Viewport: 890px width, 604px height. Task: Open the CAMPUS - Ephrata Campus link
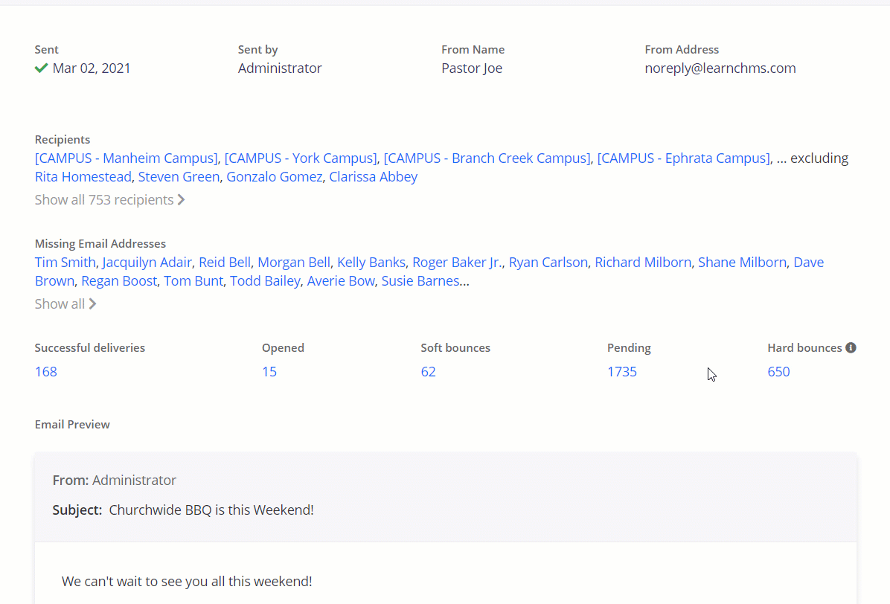[x=683, y=158]
